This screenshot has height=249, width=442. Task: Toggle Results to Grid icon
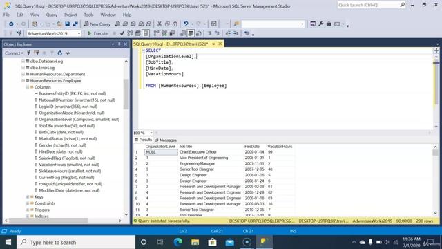[x=191, y=33]
